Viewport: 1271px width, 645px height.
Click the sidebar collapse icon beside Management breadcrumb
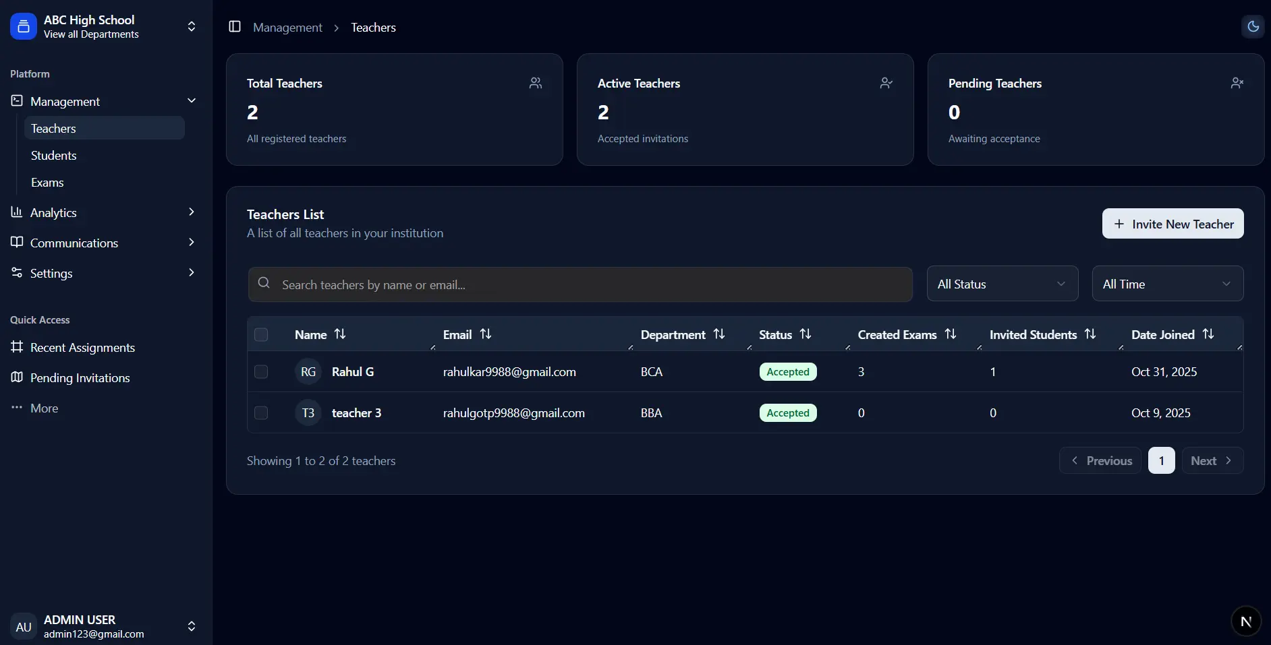click(235, 27)
